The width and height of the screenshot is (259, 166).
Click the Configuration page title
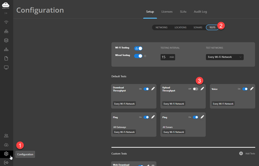tap(40, 10)
